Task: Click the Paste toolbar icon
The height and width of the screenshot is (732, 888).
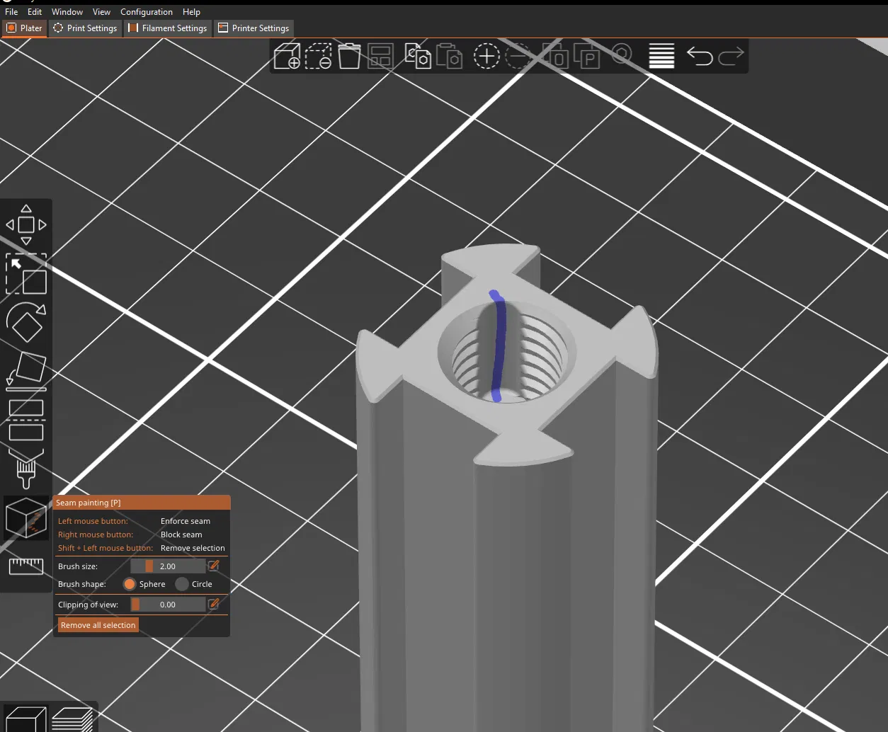Action: (x=449, y=56)
